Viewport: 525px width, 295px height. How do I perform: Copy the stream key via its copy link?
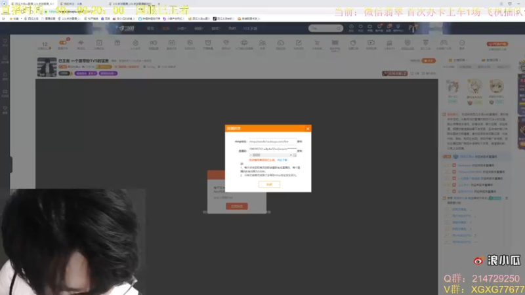click(x=300, y=151)
